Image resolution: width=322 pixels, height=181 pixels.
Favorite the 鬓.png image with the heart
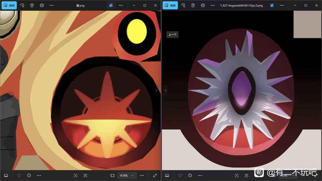[x=19, y=175]
